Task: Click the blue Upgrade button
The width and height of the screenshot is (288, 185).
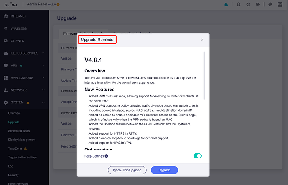Action: pos(164,170)
